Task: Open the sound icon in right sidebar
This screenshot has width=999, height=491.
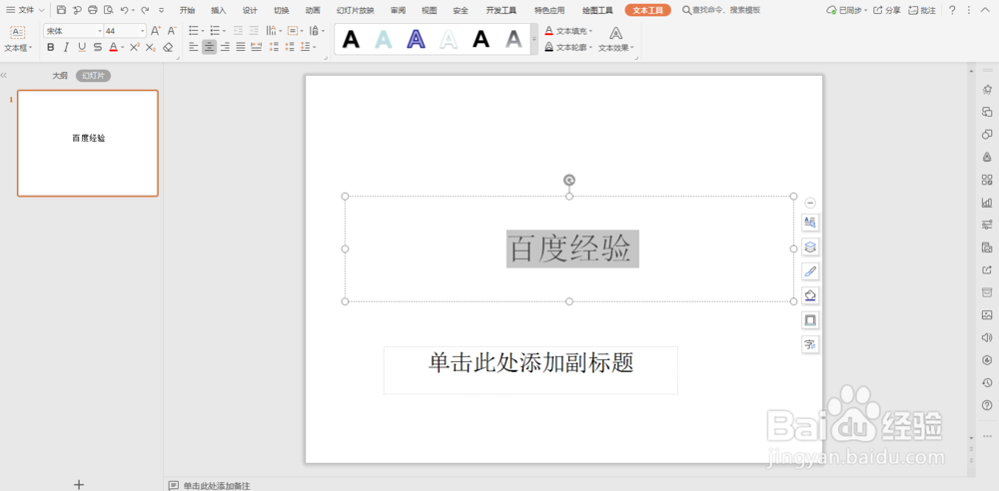Action: (987, 337)
